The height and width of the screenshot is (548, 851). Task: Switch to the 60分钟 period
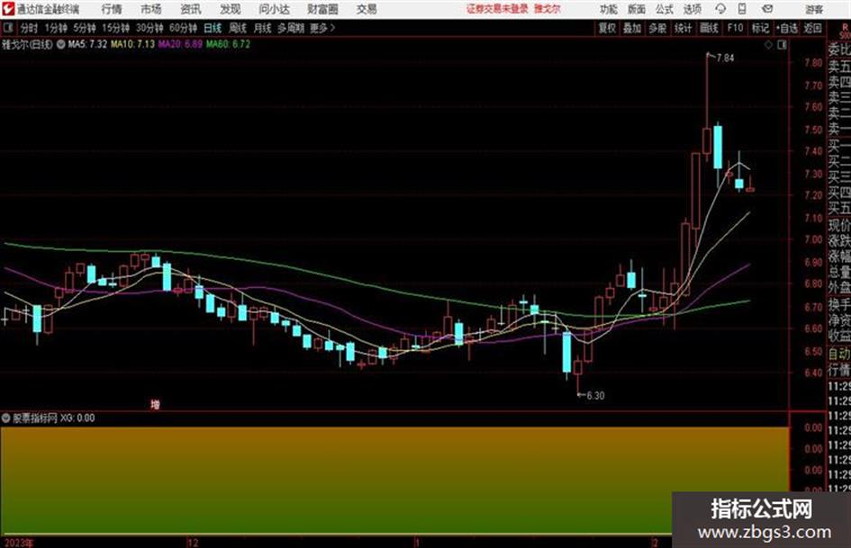click(183, 28)
